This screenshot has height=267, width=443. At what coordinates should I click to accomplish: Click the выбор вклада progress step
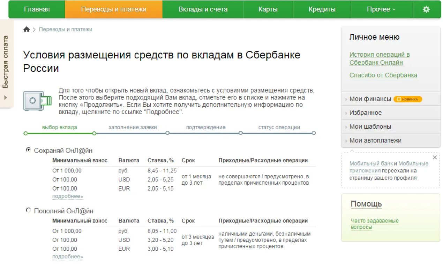(x=59, y=128)
